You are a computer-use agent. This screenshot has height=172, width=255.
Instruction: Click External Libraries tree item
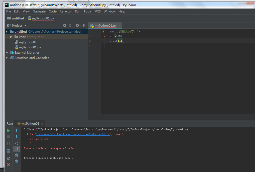(x=25, y=53)
